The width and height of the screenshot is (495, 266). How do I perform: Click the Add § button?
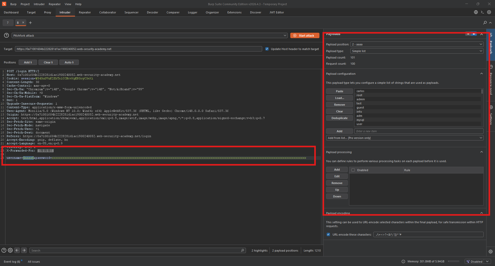coord(28,62)
